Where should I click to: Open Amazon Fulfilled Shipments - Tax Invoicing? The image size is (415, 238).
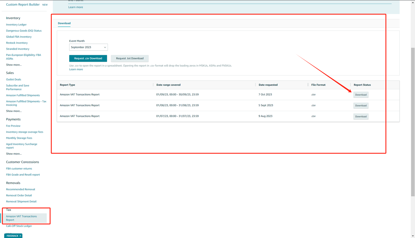(x=26, y=103)
